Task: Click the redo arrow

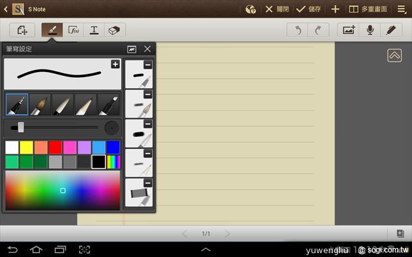Action: click(x=319, y=30)
